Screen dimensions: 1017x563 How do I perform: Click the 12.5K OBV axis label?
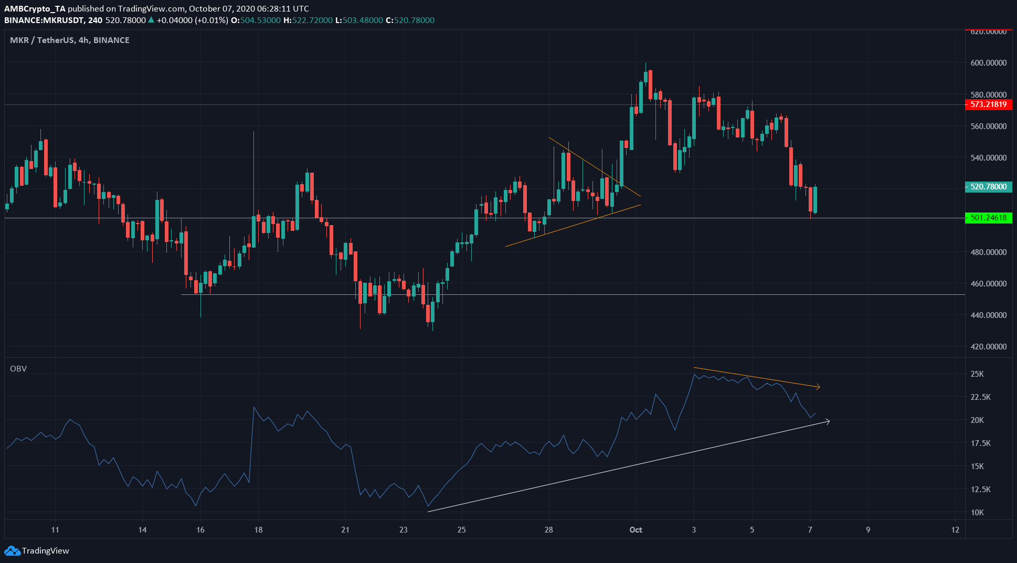[981, 490]
